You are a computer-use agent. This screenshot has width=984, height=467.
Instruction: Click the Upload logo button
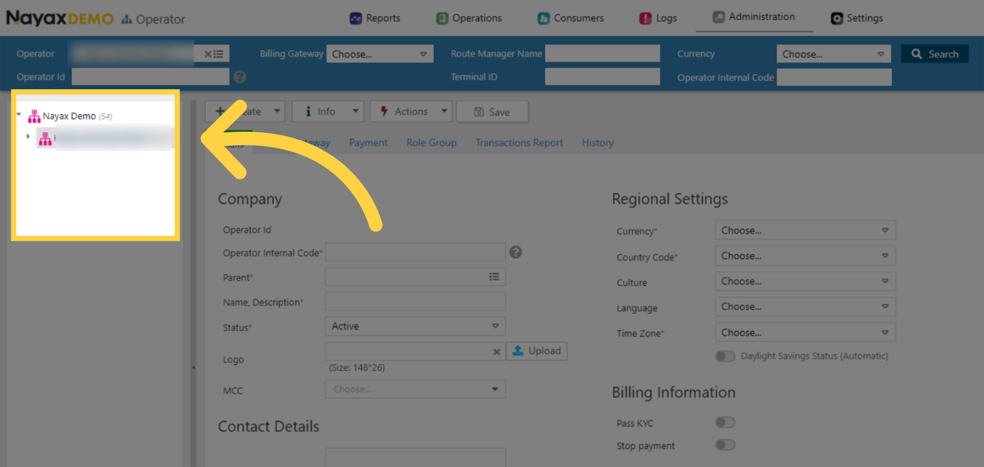(537, 351)
